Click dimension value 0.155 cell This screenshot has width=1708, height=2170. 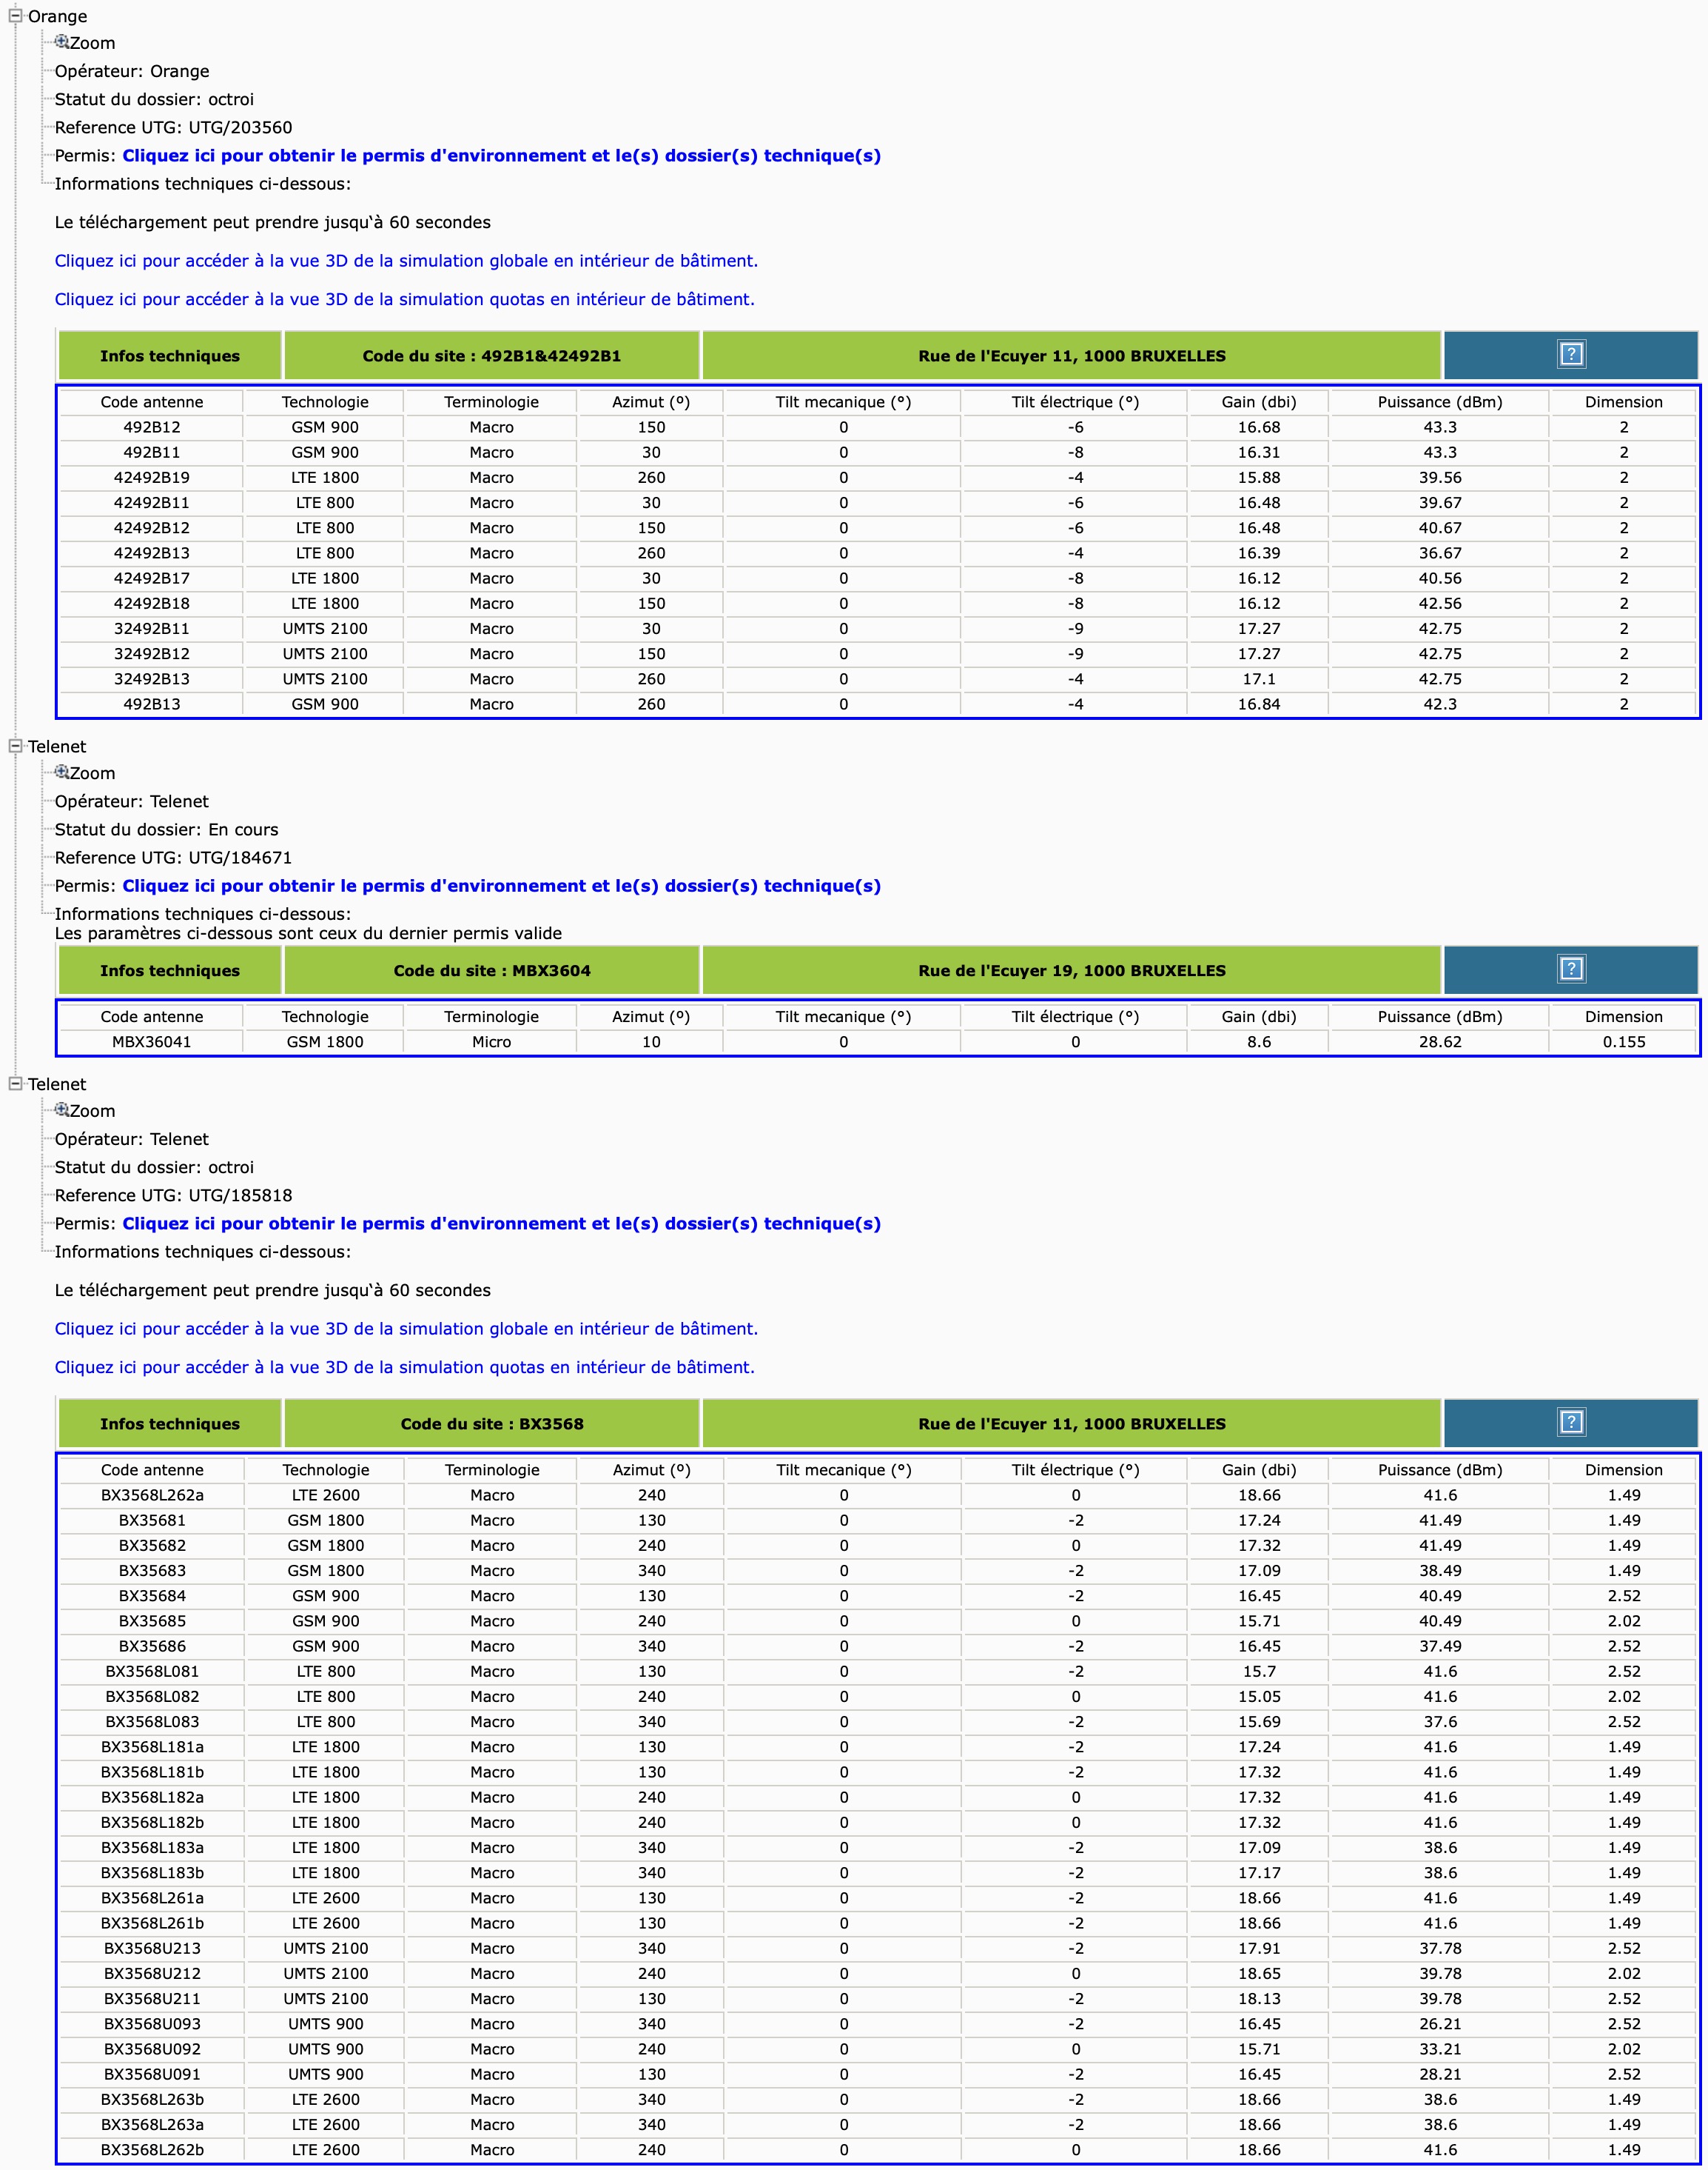pos(1623,1042)
